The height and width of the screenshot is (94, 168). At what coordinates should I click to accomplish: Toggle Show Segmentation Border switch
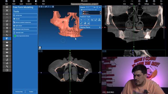[15, 36]
